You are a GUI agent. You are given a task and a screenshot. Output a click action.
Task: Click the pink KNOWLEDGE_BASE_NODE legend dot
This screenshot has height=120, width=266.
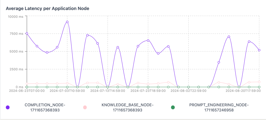[85, 107]
